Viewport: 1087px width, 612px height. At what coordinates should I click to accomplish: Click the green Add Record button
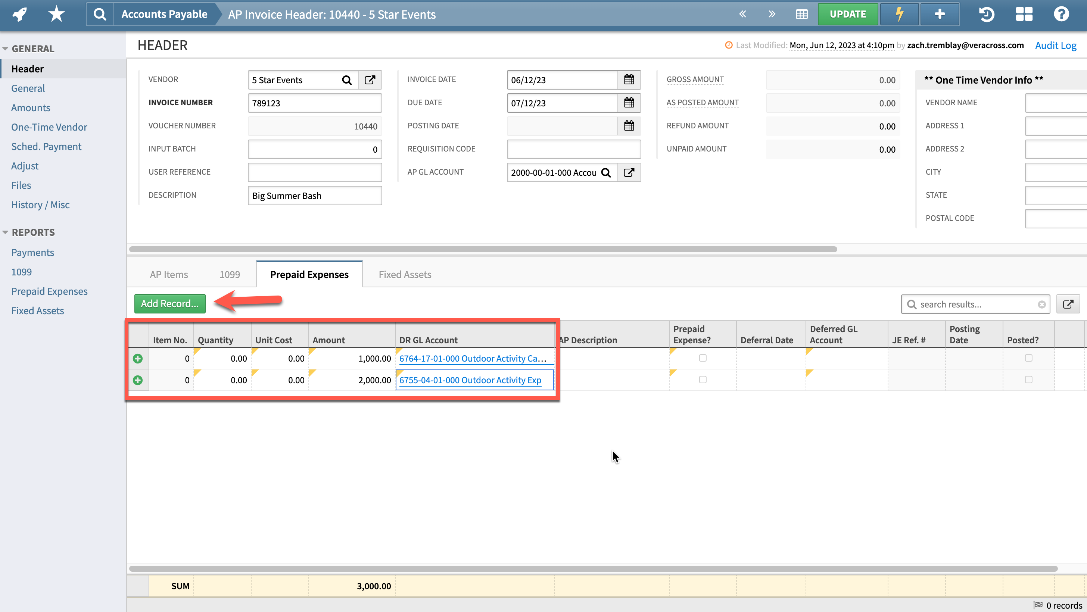click(x=169, y=304)
